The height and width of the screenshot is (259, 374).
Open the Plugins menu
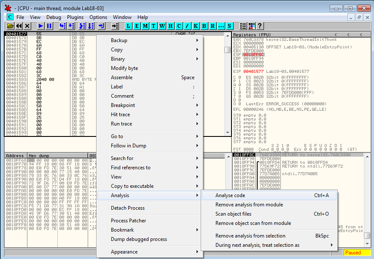tap(75, 17)
